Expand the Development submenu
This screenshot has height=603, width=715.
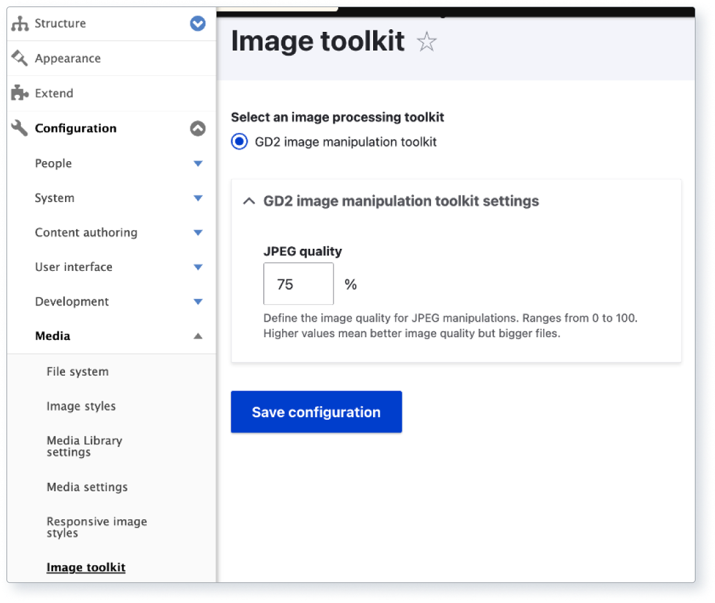pos(198,301)
